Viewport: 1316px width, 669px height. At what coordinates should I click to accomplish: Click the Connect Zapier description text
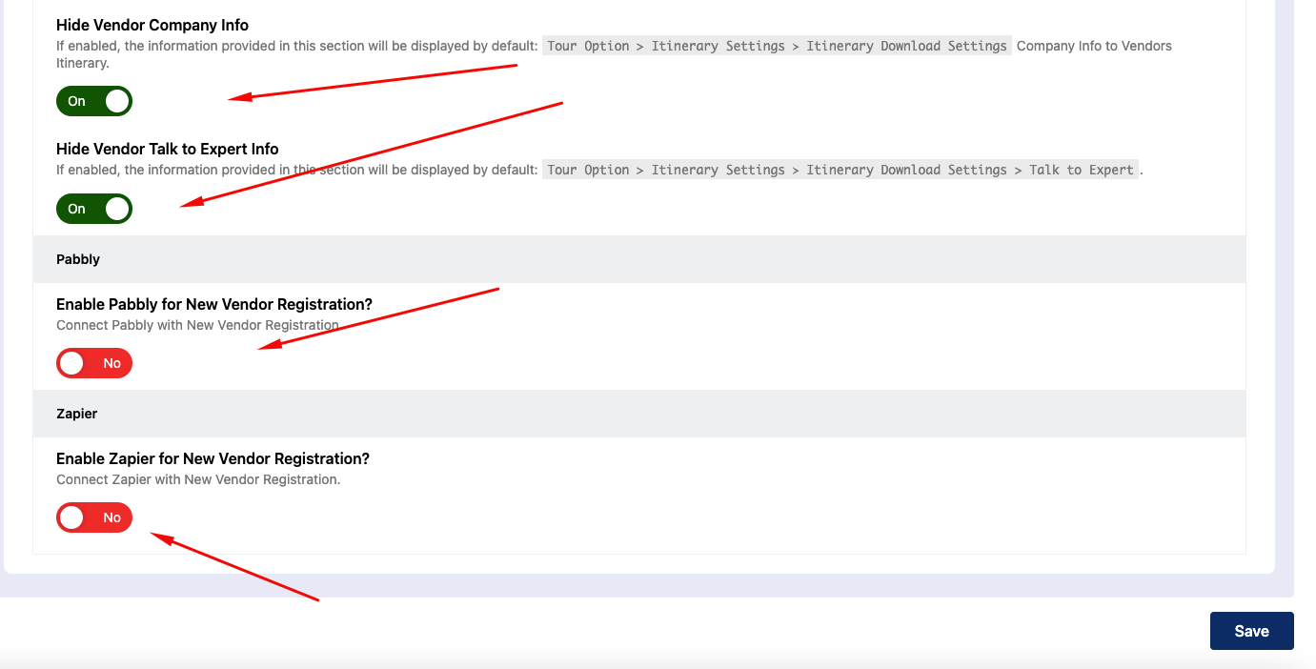[199, 479]
